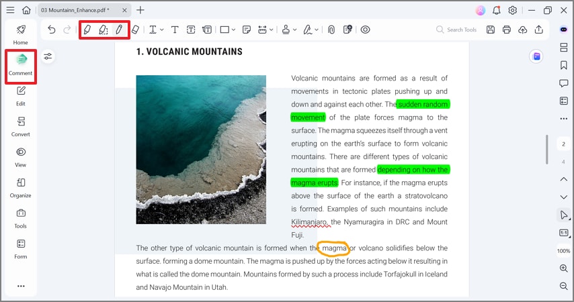The image size is (574, 302).
Task: Expand the text markup options arrow
Action: pyautogui.click(x=162, y=30)
